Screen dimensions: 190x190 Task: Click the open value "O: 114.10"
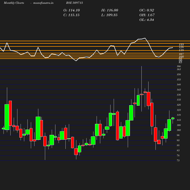(71, 10)
